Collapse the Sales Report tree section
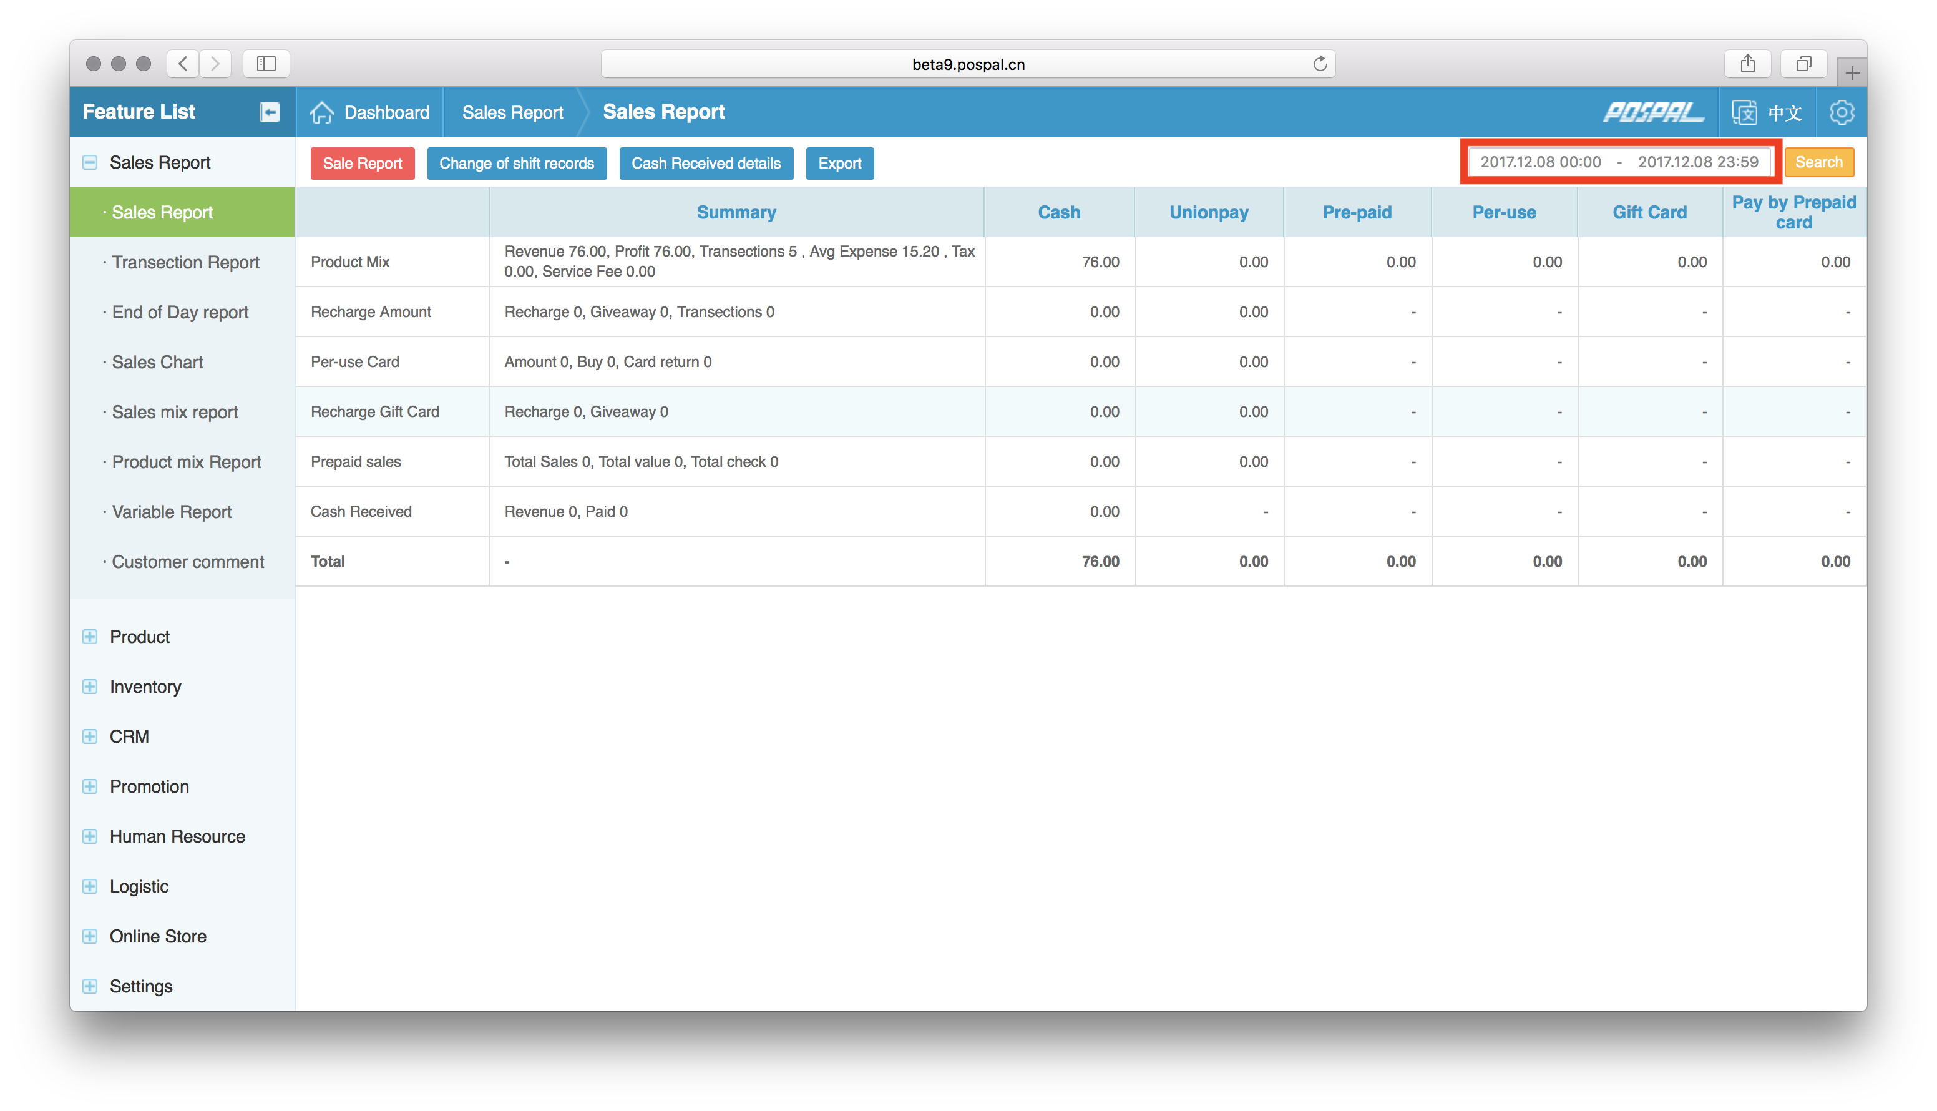 90,162
